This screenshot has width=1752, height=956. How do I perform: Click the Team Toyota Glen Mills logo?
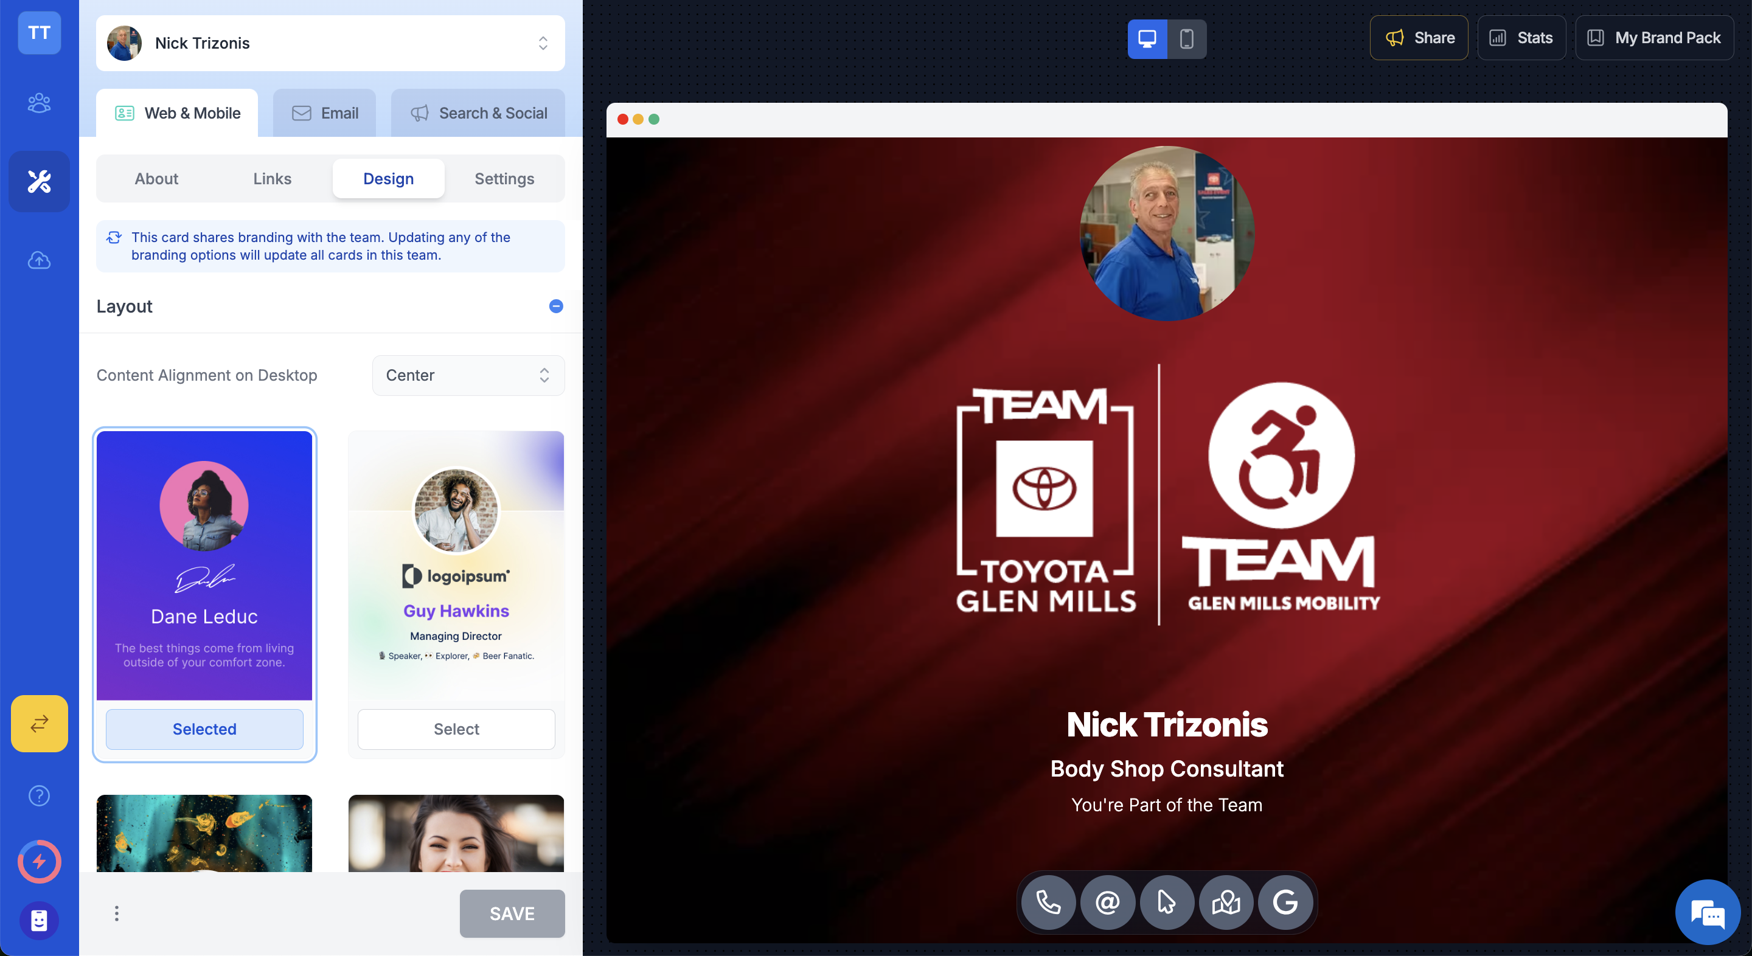[x=1045, y=501]
